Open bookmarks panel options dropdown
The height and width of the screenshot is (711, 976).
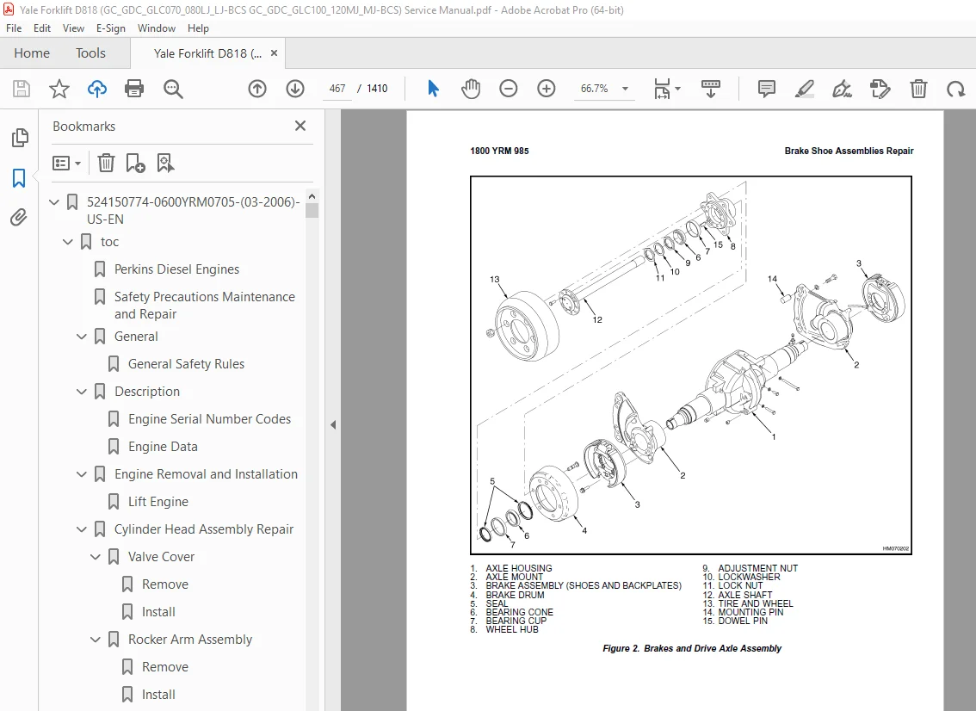(x=67, y=164)
